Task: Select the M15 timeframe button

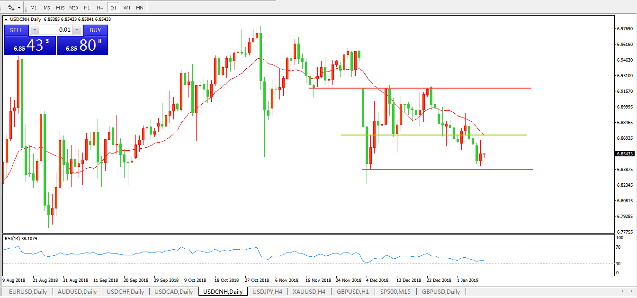Action: (x=60, y=8)
